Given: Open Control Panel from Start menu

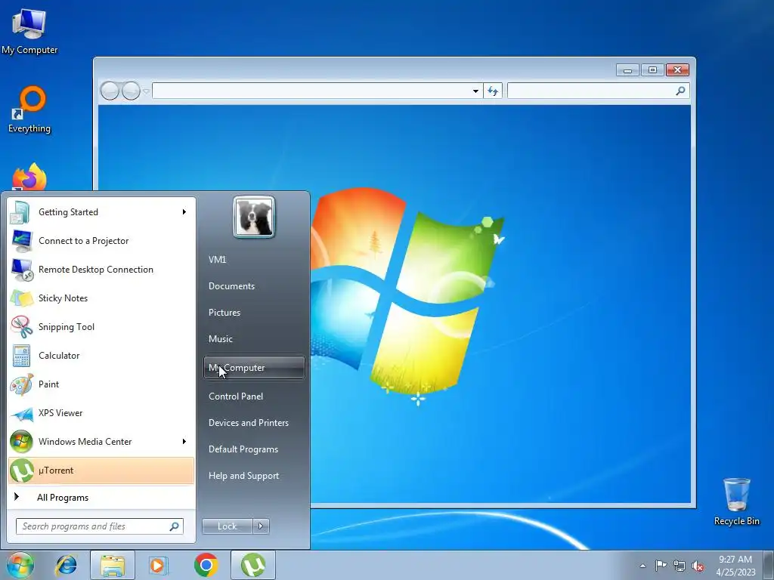Looking at the screenshot, I should 236,396.
